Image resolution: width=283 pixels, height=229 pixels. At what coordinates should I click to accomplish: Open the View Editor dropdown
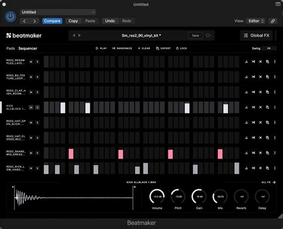256,21
